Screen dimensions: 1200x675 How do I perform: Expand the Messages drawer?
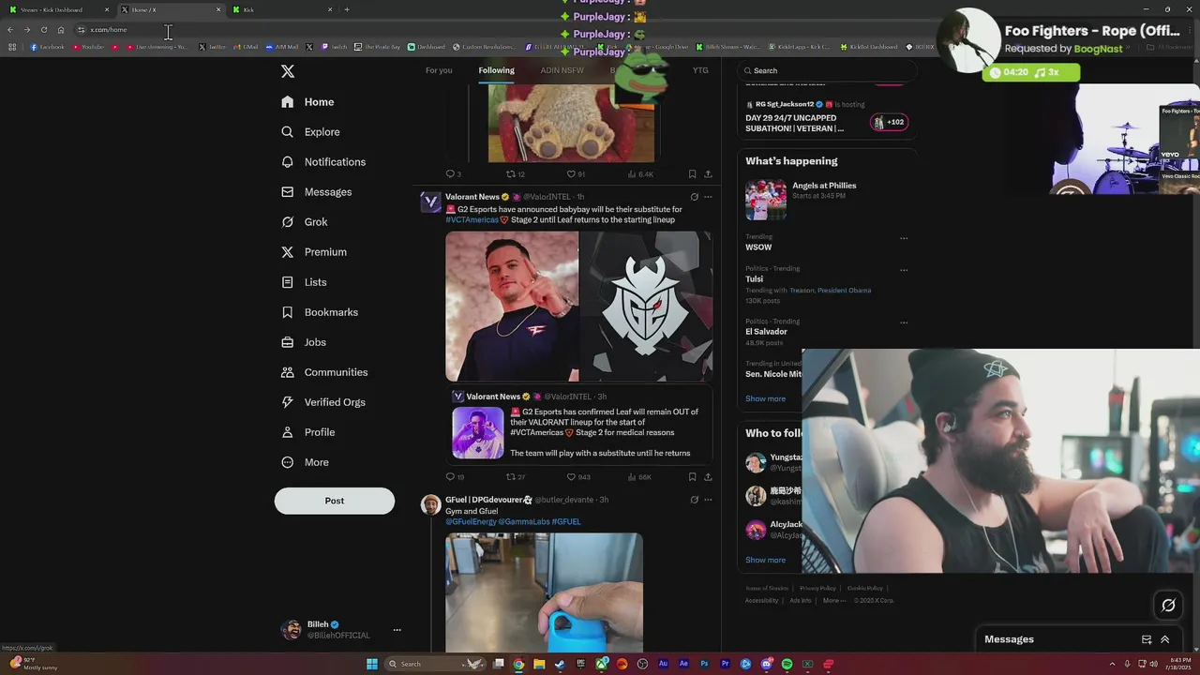[x=1165, y=639]
